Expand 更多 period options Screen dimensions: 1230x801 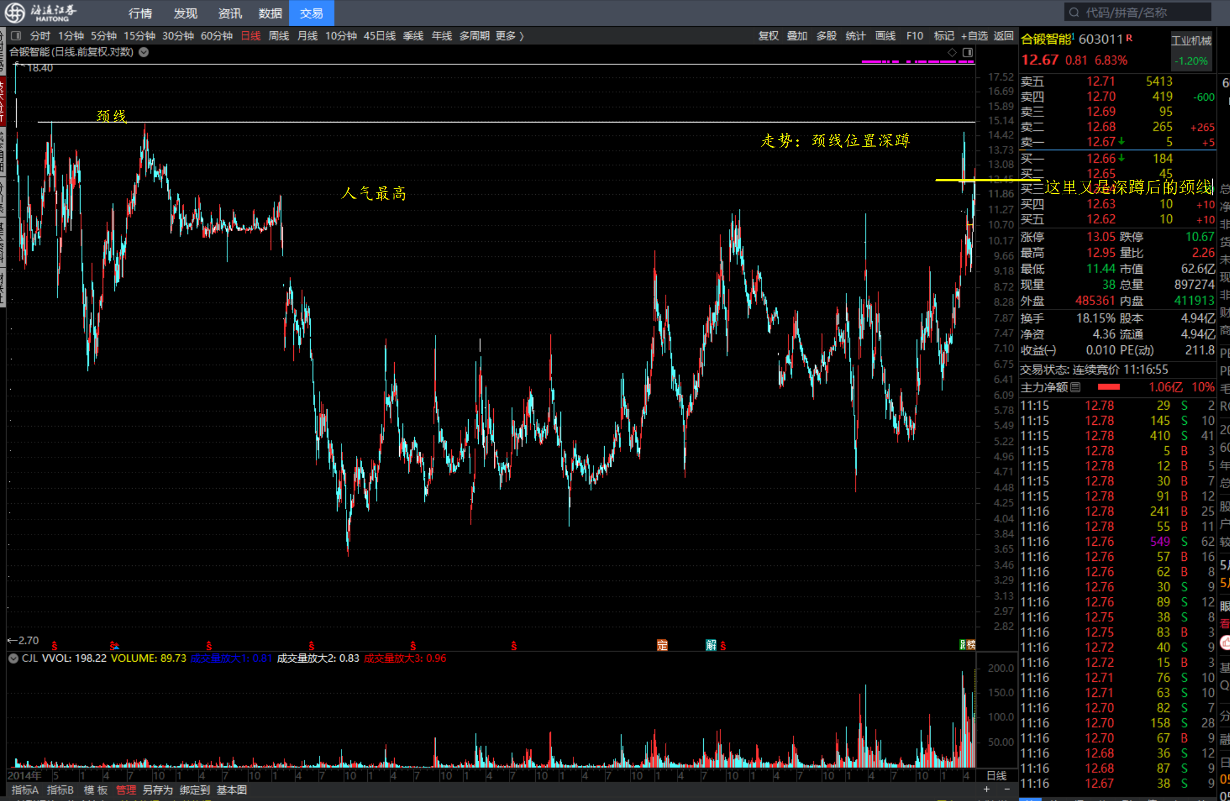click(509, 36)
